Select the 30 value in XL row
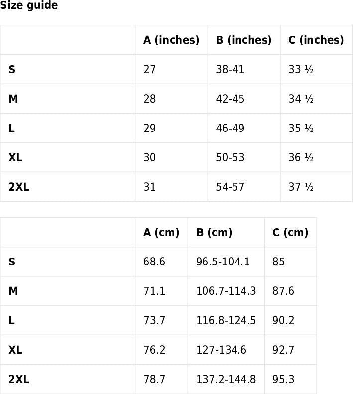This screenshot has height=394, width=353. point(149,158)
